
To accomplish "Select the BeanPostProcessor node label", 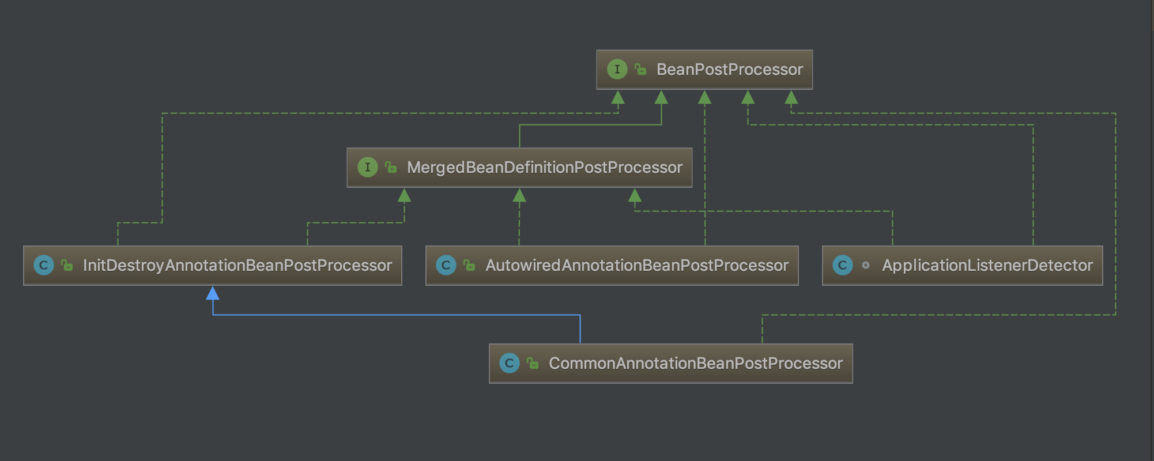I will tap(729, 70).
